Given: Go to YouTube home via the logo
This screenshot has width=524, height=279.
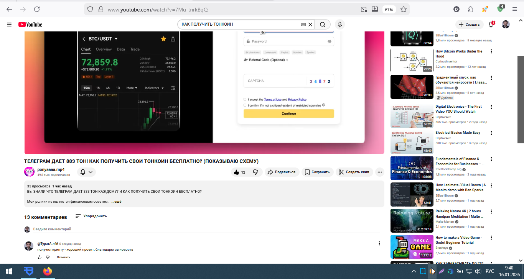Looking at the screenshot, I should click(x=30, y=25).
